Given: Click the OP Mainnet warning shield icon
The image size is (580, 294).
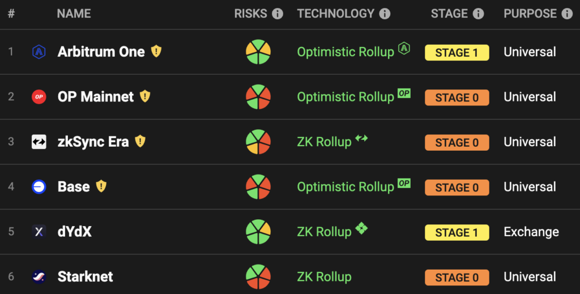Looking at the screenshot, I should [145, 96].
